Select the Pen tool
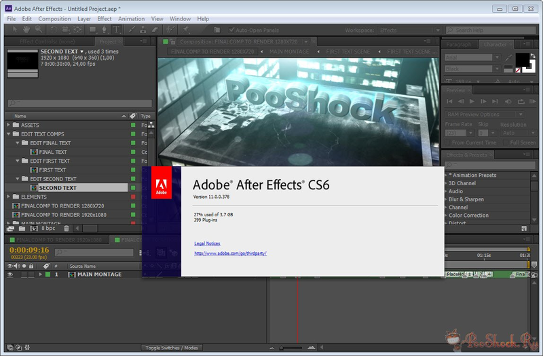The width and height of the screenshot is (543, 356). coord(104,30)
